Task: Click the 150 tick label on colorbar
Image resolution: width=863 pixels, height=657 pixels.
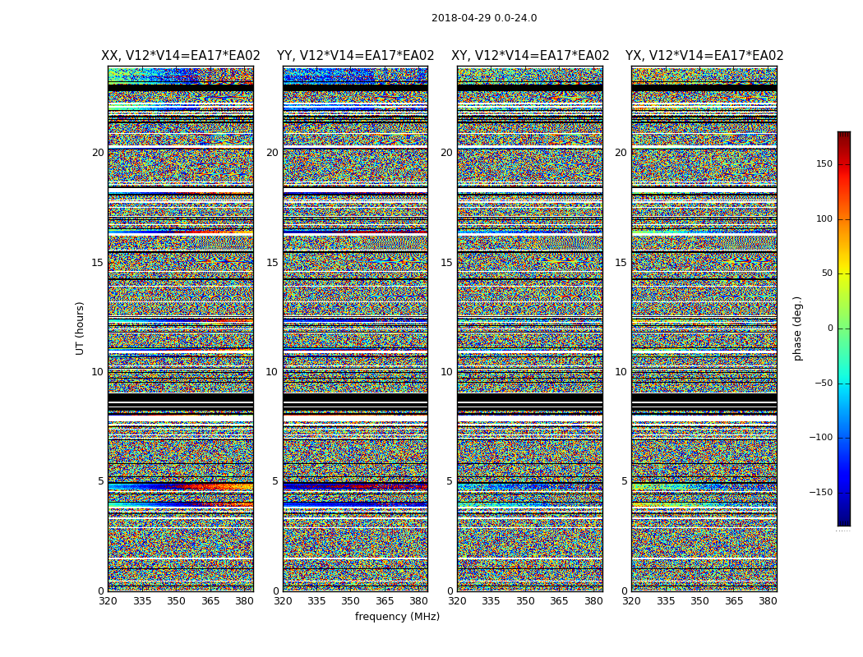Action: coord(824,164)
